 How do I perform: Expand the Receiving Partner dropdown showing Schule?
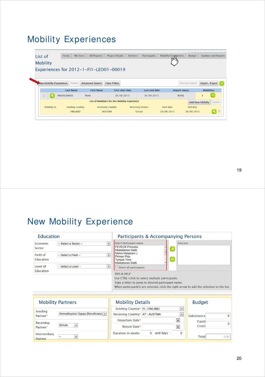pyautogui.click(x=68, y=325)
